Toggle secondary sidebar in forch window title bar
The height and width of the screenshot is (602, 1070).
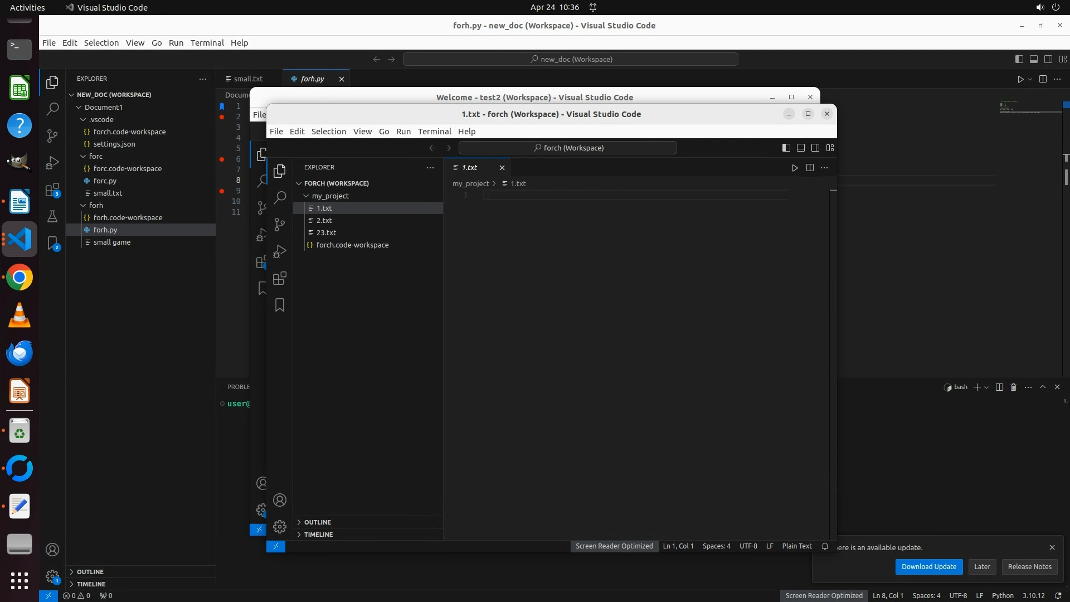coord(815,148)
